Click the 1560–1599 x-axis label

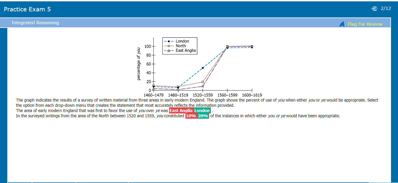(227, 95)
